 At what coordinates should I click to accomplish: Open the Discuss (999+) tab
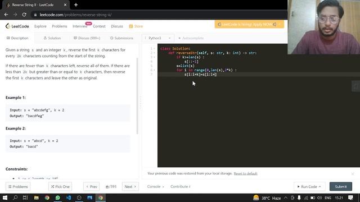pos(87,38)
